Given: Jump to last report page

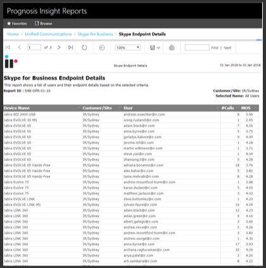Looking at the screenshot, I should coord(70,48).
